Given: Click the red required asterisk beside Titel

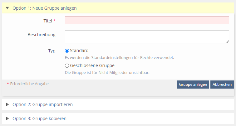Looking at the screenshot, I should pos(55,21).
